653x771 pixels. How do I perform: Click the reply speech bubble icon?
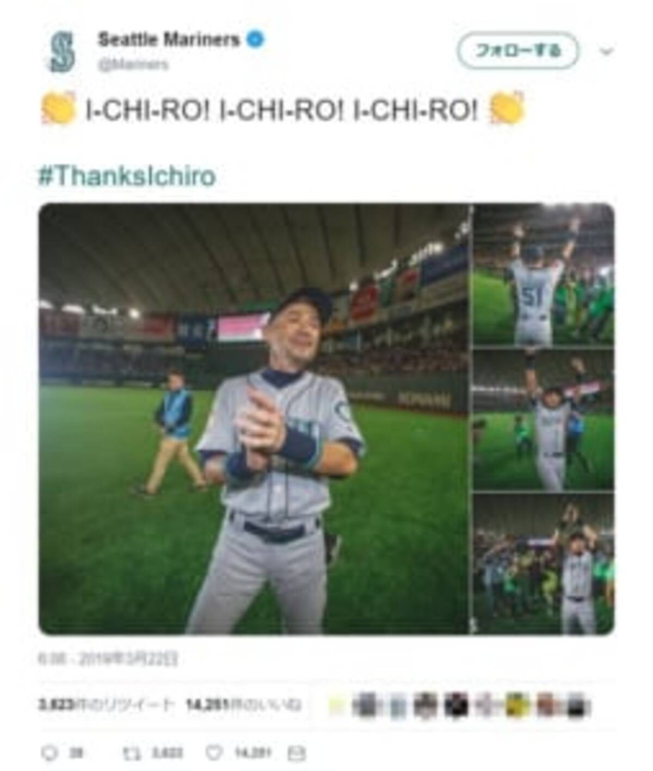50,753
